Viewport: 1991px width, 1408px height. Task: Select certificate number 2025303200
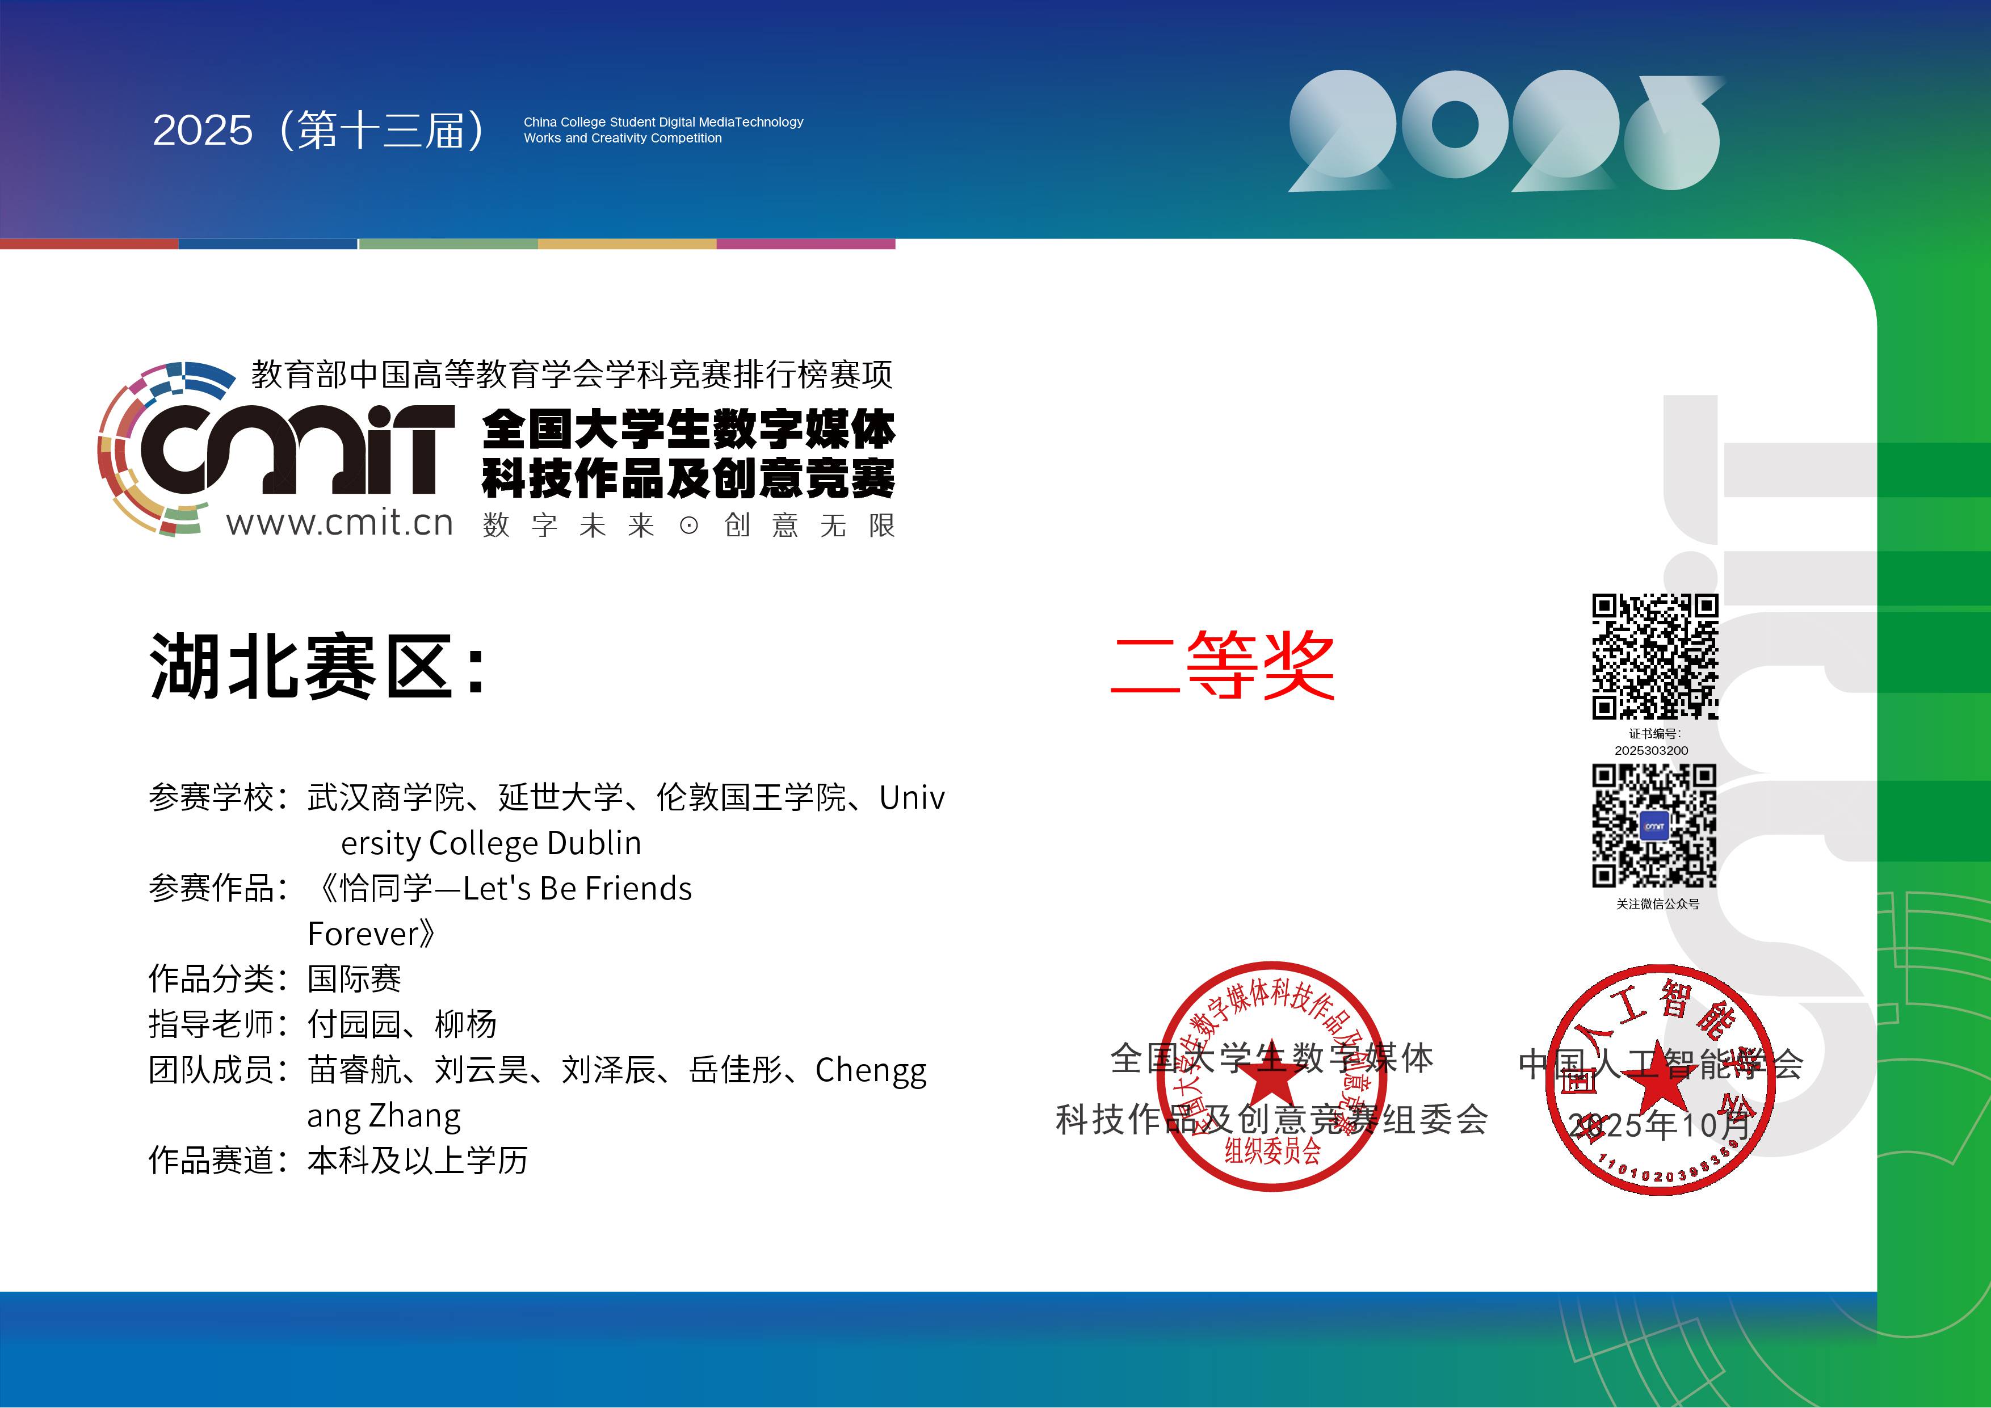pos(1651,751)
